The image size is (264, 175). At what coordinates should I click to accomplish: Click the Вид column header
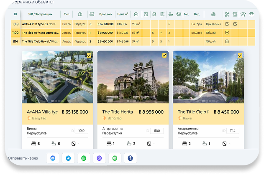click(196, 14)
